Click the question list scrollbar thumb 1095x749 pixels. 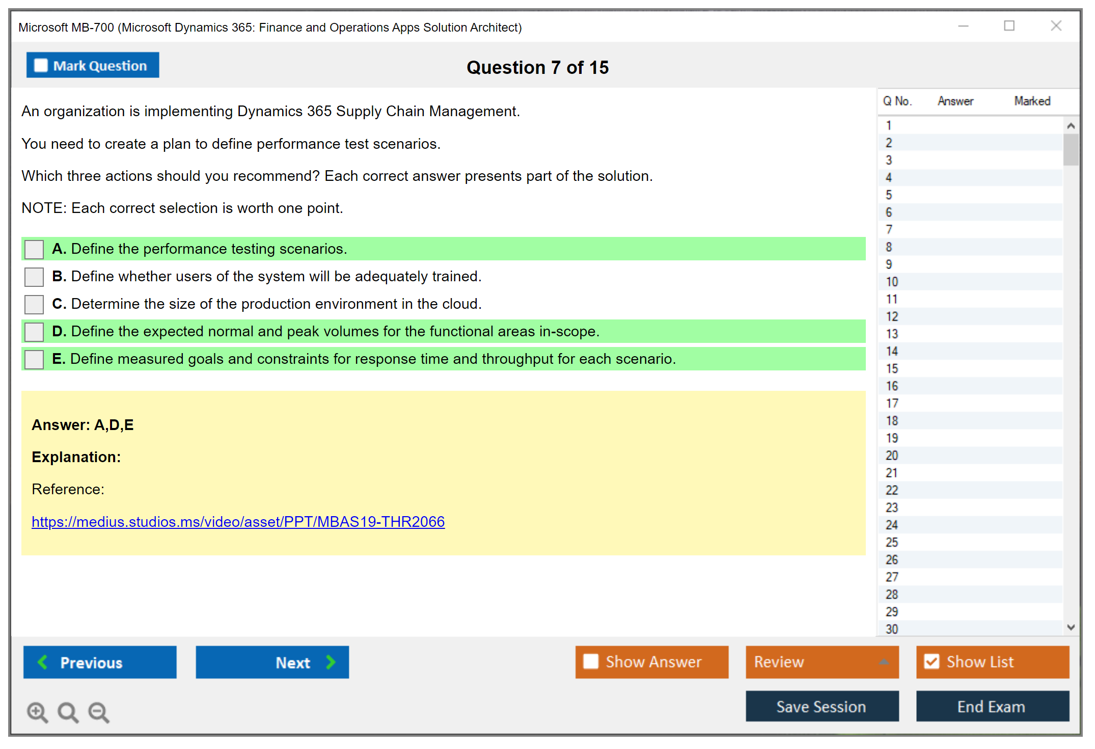click(x=1071, y=149)
